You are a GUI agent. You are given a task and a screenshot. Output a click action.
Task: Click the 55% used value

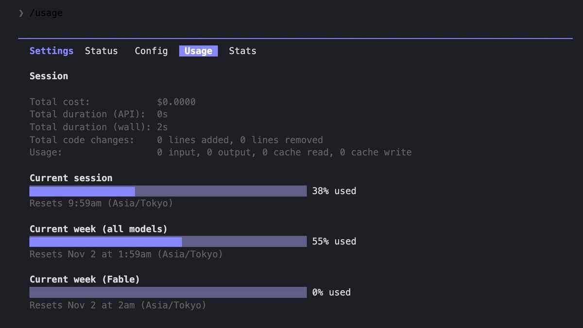click(x=334, y=242)
